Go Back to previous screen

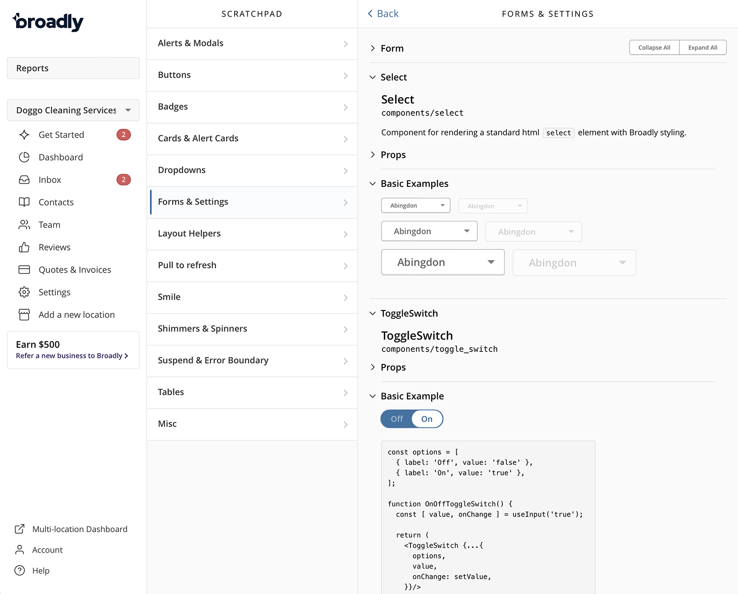pos(383,14)
